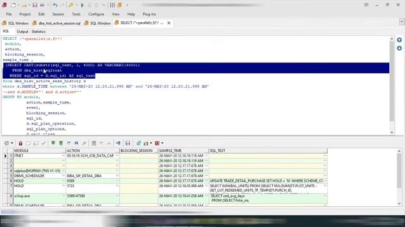
Task: Click the Undo arrow icon
Action: (55, 5)
